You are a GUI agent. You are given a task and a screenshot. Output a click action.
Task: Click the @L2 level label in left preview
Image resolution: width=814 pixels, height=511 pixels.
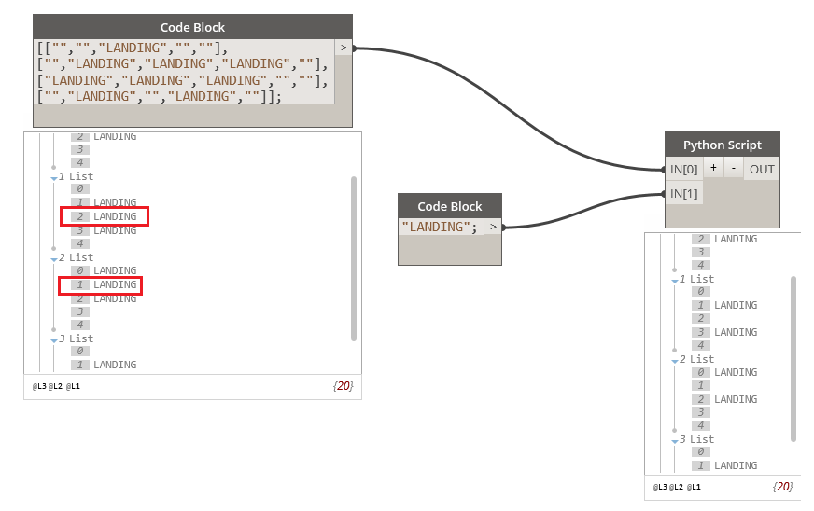pyautogui.click(x=55, y=386)
